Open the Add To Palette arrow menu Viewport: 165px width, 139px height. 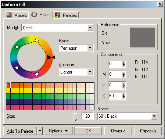(40, 131)
